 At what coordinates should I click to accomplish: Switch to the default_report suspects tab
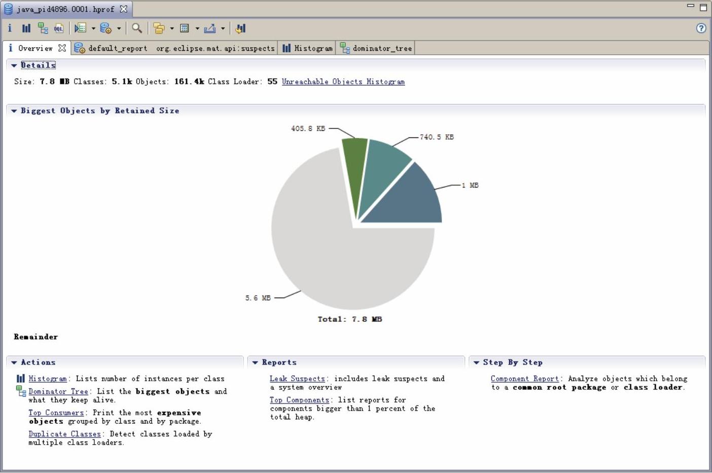[x=174, y=48]
